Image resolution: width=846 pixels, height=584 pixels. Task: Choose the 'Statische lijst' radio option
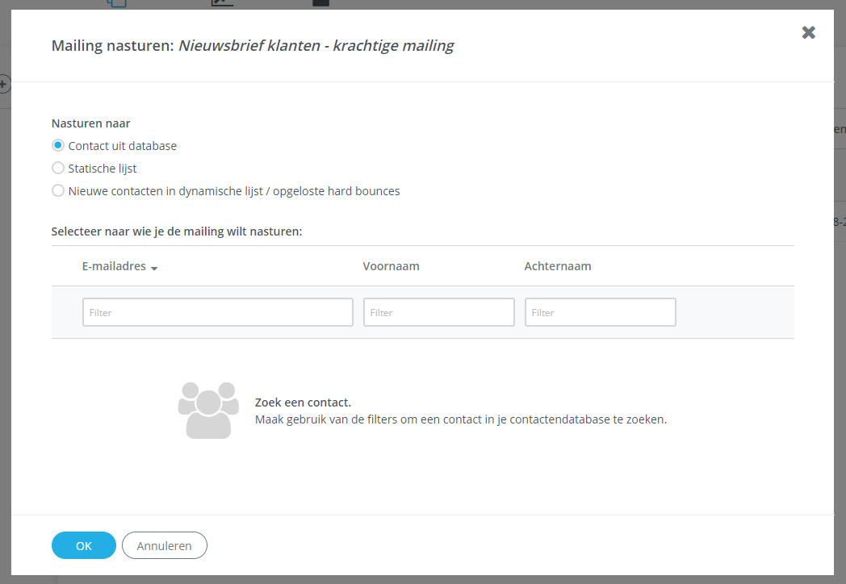coord(58,169)
